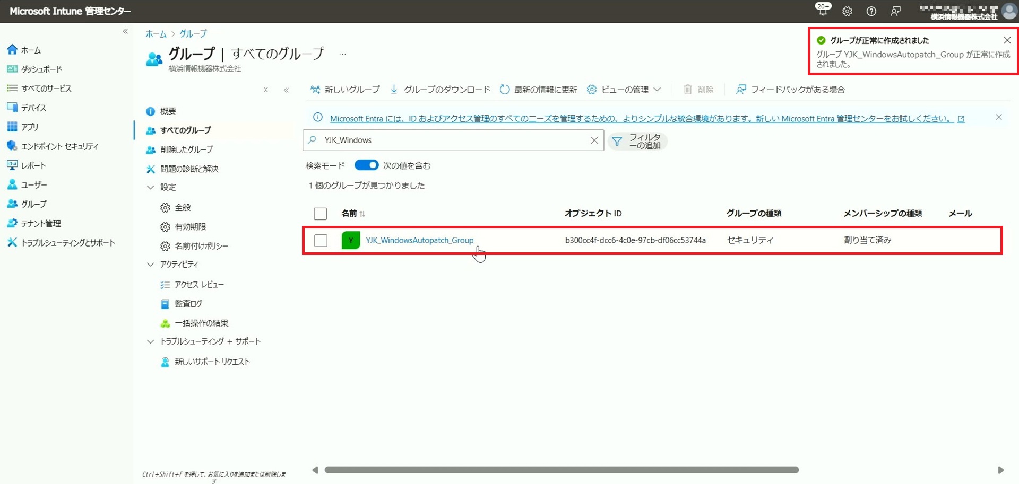
Task: Open the account avatar menu
Action: (1009, 11)
